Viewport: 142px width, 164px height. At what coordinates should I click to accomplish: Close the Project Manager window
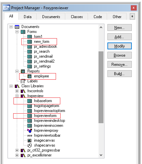pos(133,8)
